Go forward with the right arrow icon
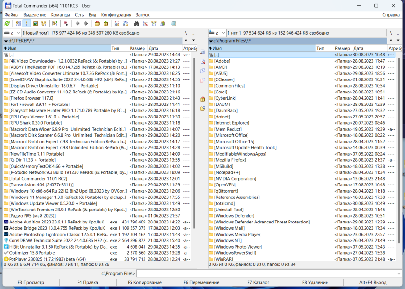Viewport: 405px width, 289px height. tap(86, 24)
